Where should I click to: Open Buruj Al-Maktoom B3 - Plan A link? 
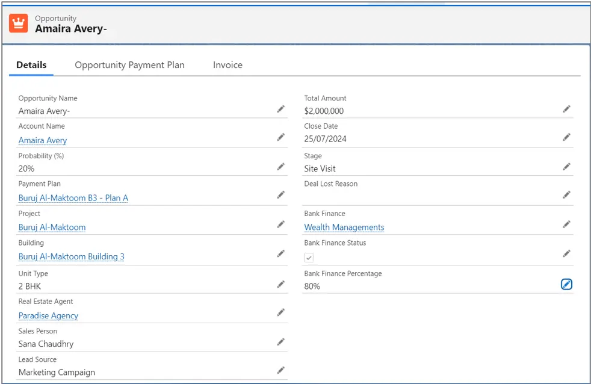coord(73,198)
